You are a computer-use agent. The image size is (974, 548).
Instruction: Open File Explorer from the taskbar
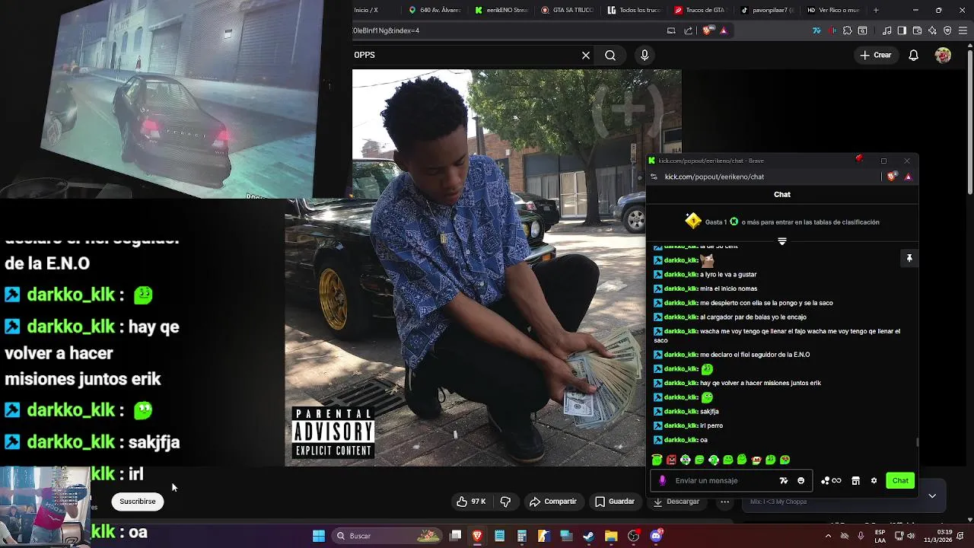tap(611, 536)
